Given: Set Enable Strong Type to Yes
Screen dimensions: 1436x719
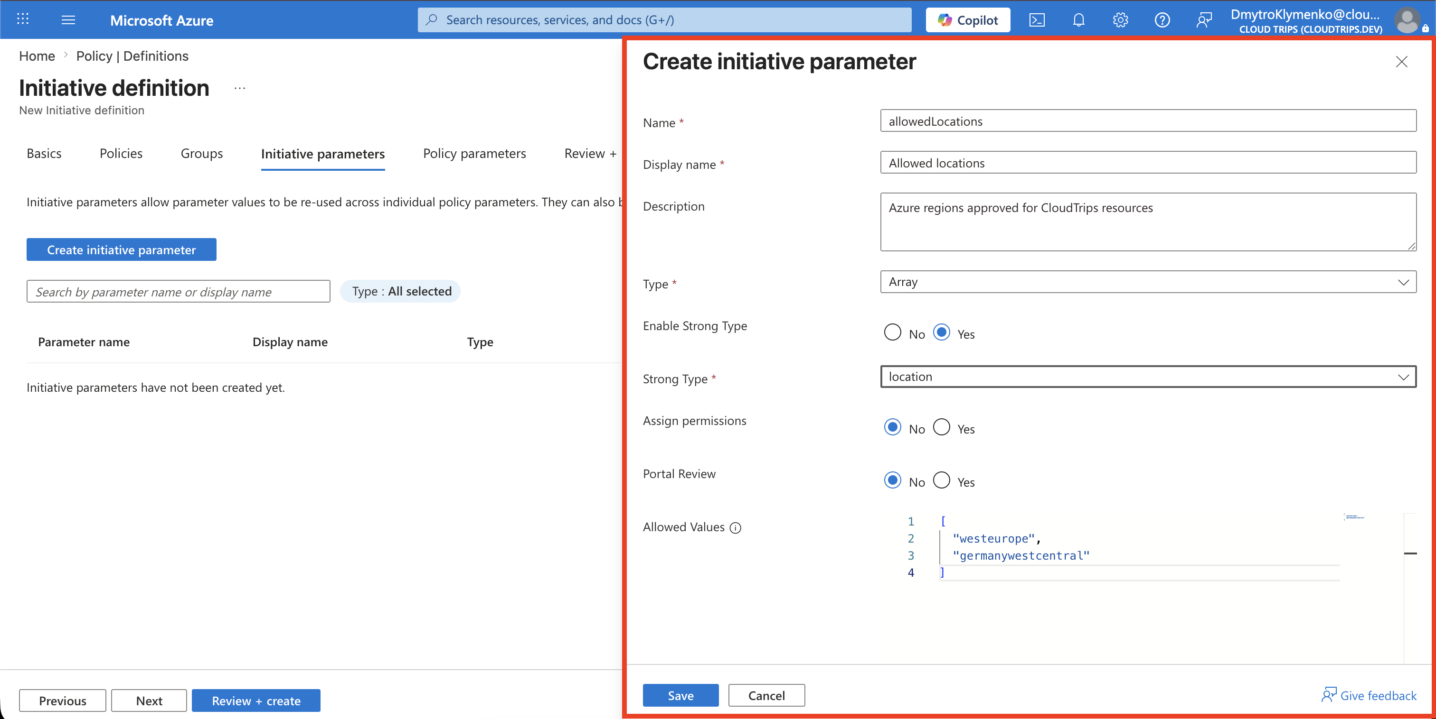Looking at the screenshot, I should (942, 332).
